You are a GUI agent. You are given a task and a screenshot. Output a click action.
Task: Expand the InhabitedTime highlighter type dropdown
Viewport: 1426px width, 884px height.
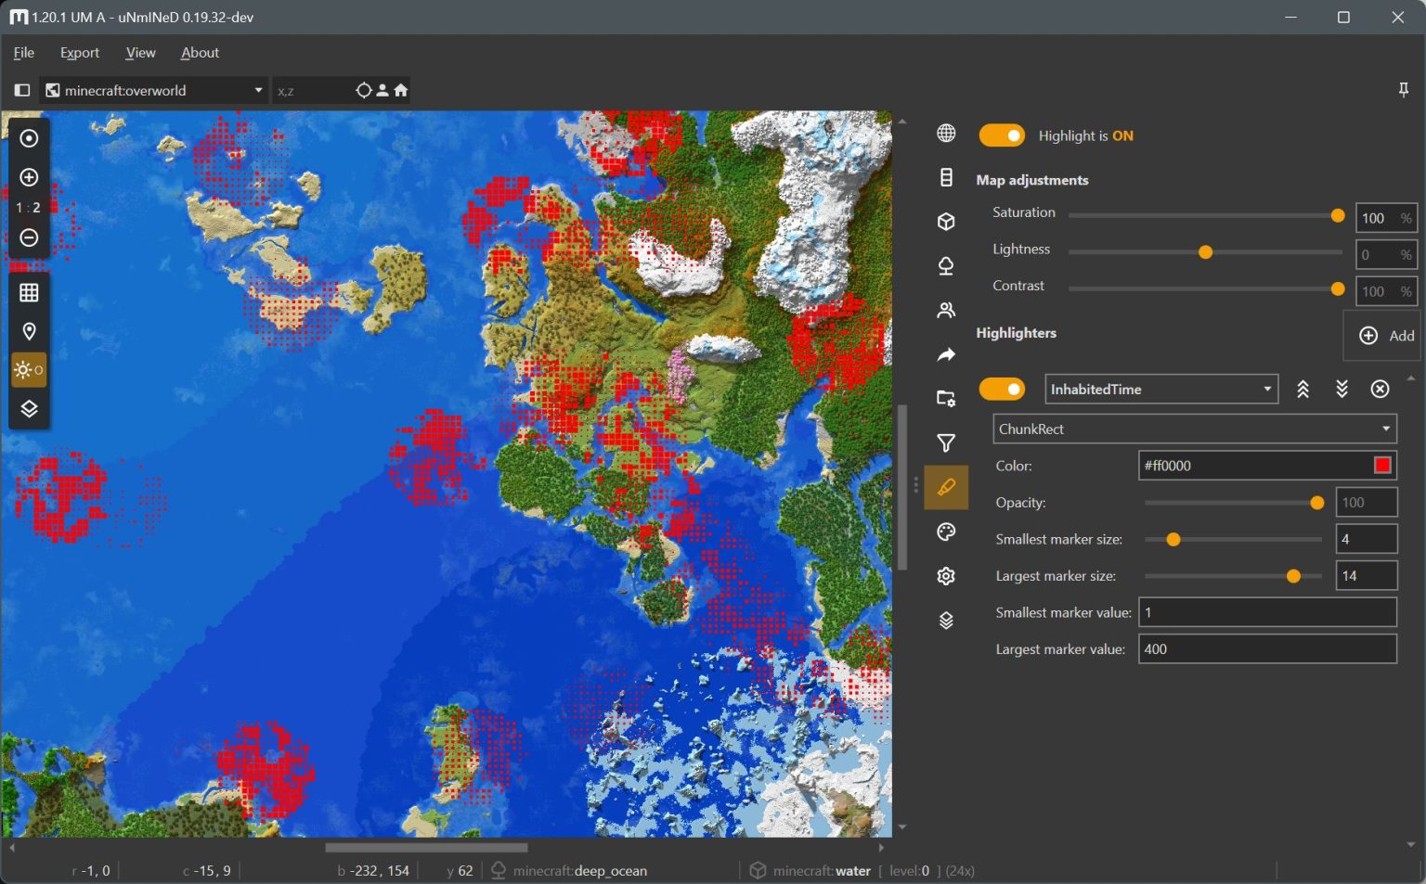1268,389
